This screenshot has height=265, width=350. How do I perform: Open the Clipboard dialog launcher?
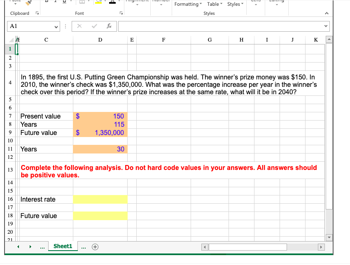37,13
